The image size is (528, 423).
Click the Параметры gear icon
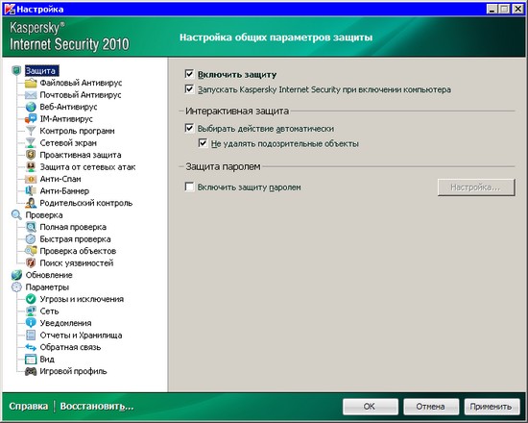[16, 287]
